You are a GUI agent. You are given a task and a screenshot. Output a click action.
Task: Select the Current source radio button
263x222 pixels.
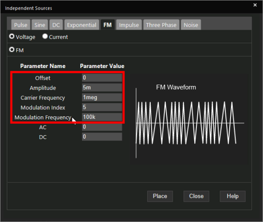click(45, 36)
